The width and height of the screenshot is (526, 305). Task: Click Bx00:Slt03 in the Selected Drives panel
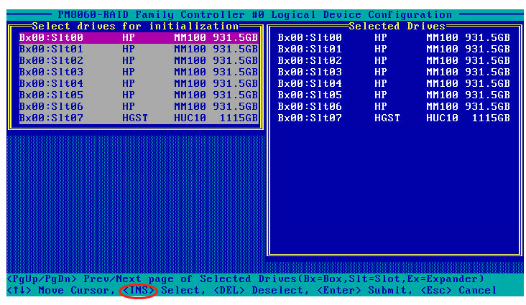tap(394, 72)
